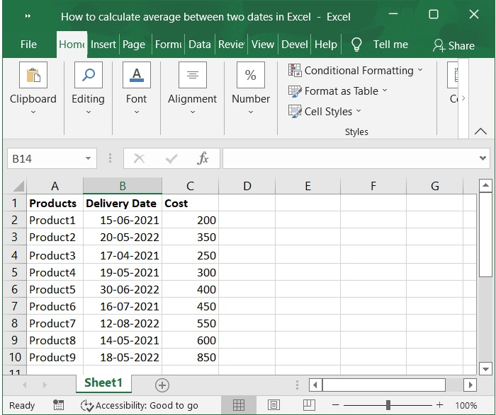This screenshot has width=496, height=415.
Task: Open the Name Box dropdown arrow
Action: click(88, 158)
